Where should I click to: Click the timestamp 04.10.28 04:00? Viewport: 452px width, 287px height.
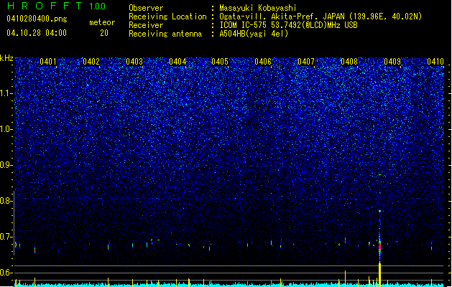pos(37,32)
